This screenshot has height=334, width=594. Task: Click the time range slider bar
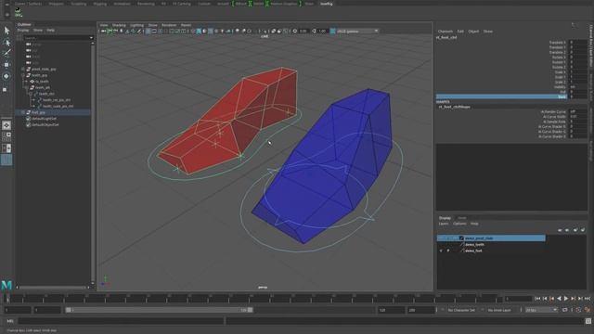(159, 310)
